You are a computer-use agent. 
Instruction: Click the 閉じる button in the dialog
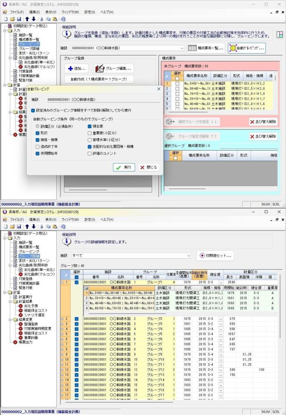click(x=148, y=167)
